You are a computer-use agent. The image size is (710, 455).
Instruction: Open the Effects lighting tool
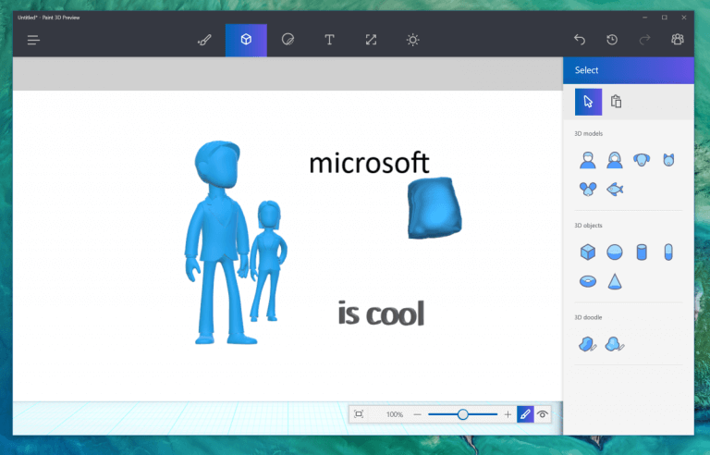[412, 40]
